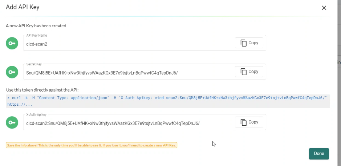The height and width of the screenshot is (166, 341).
Task: Click inside the Secret Key field
Action: [127, 73]
